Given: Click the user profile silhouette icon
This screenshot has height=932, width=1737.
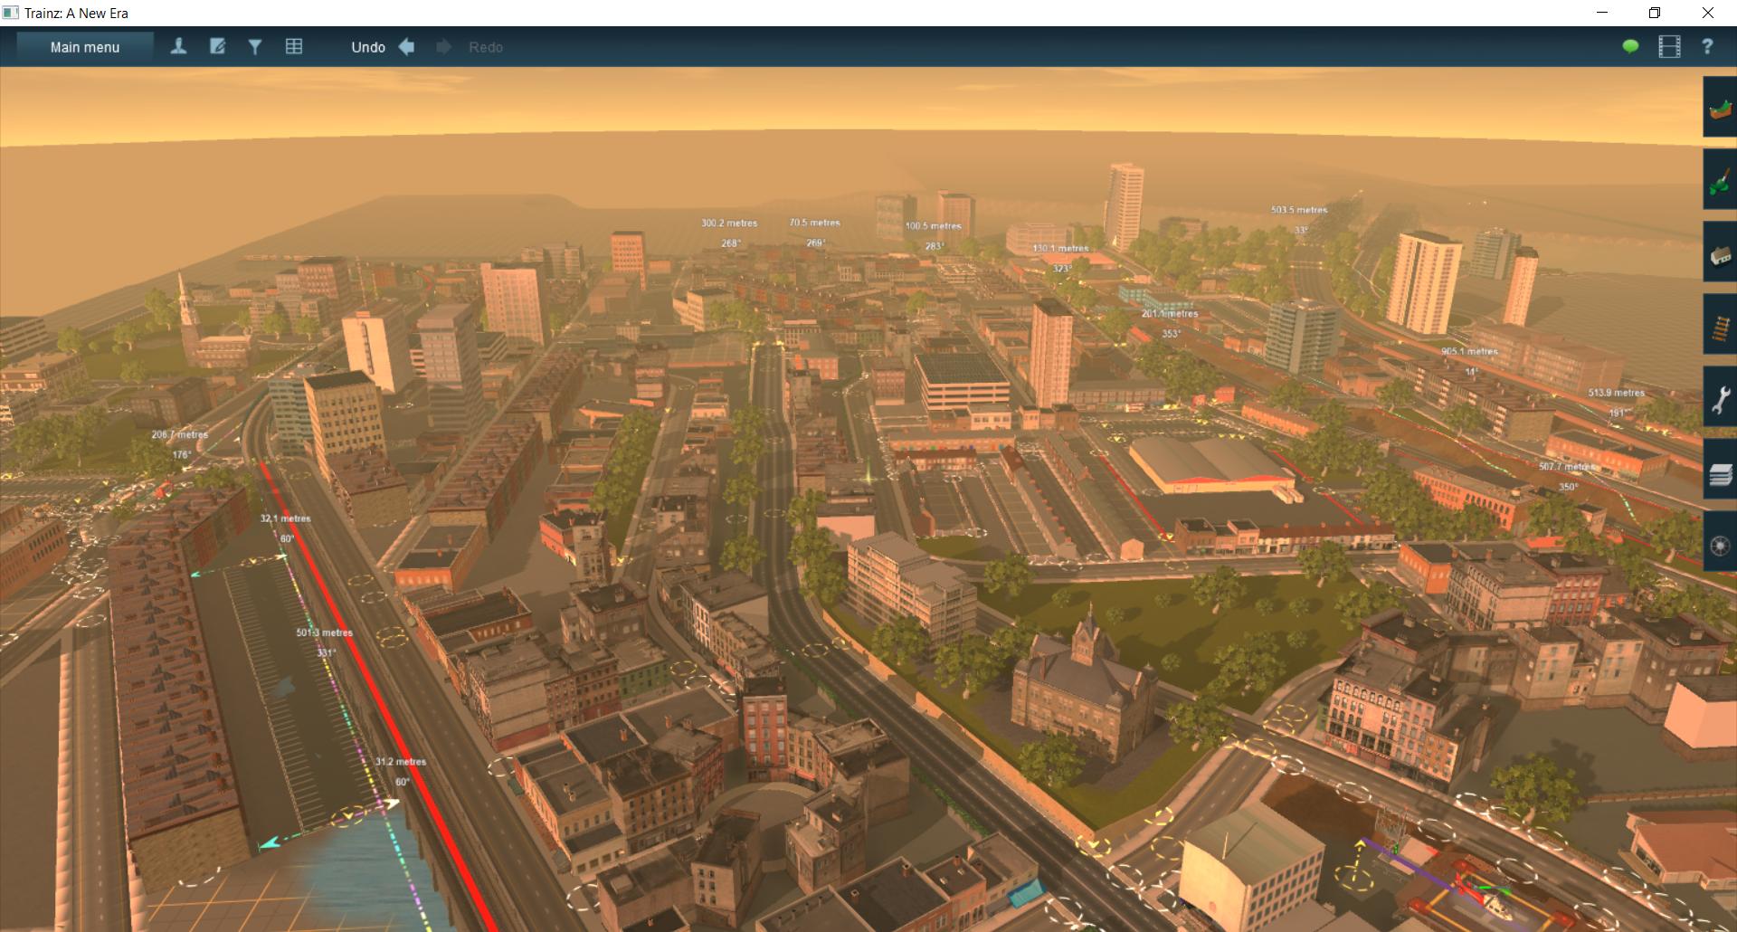Looking at the screenshot, I should (x=178, y=47).
